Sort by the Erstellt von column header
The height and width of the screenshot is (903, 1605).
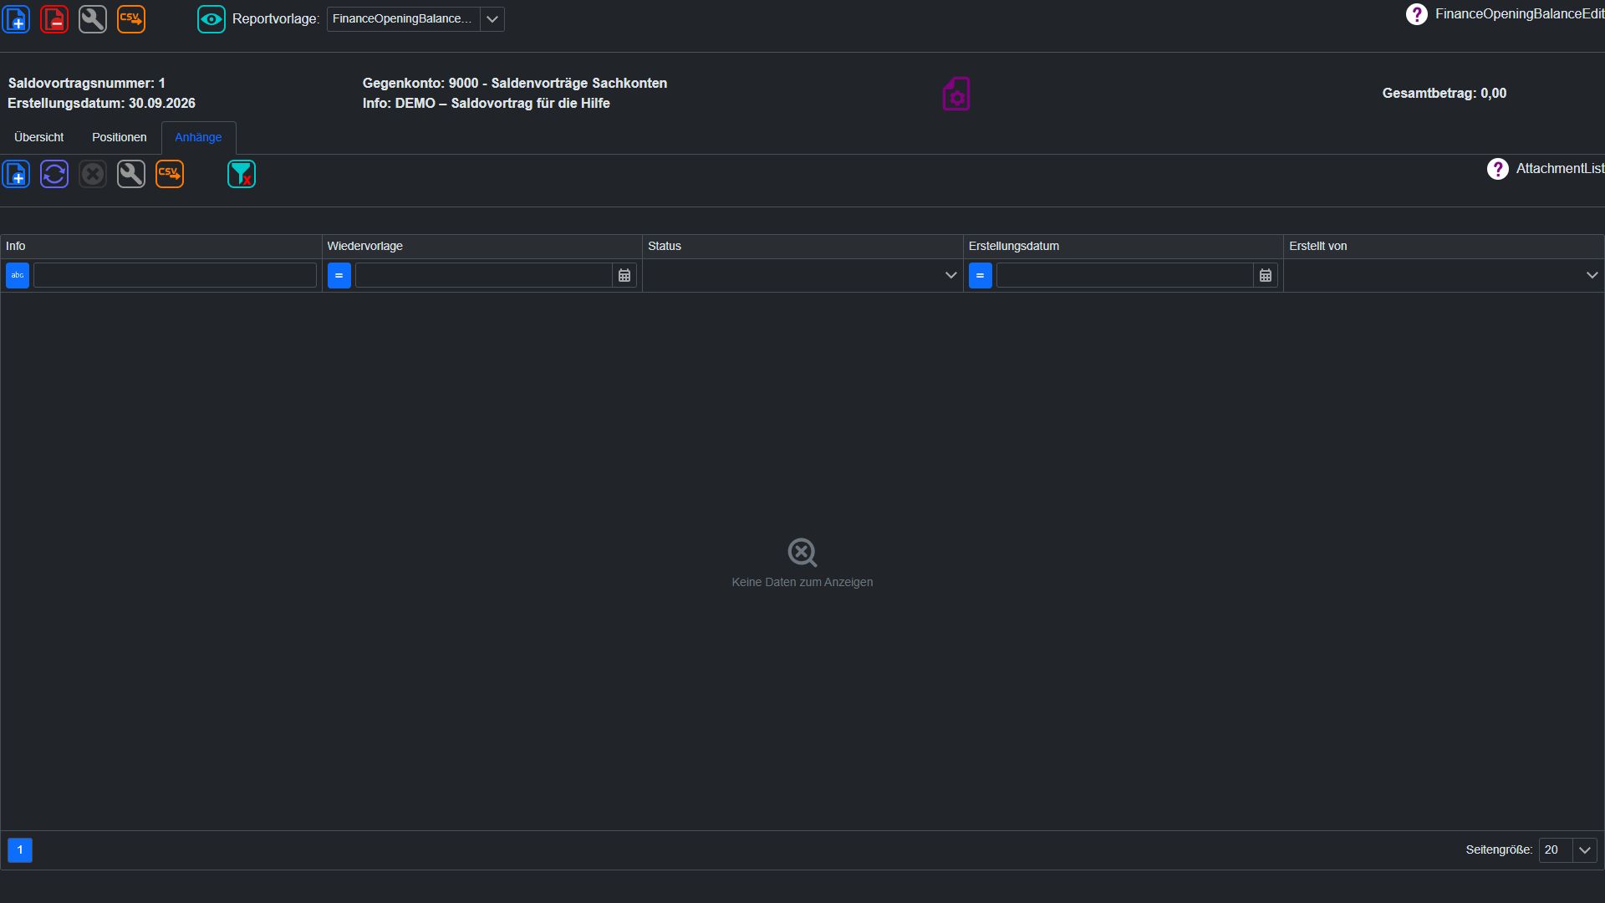point(1444,246)
